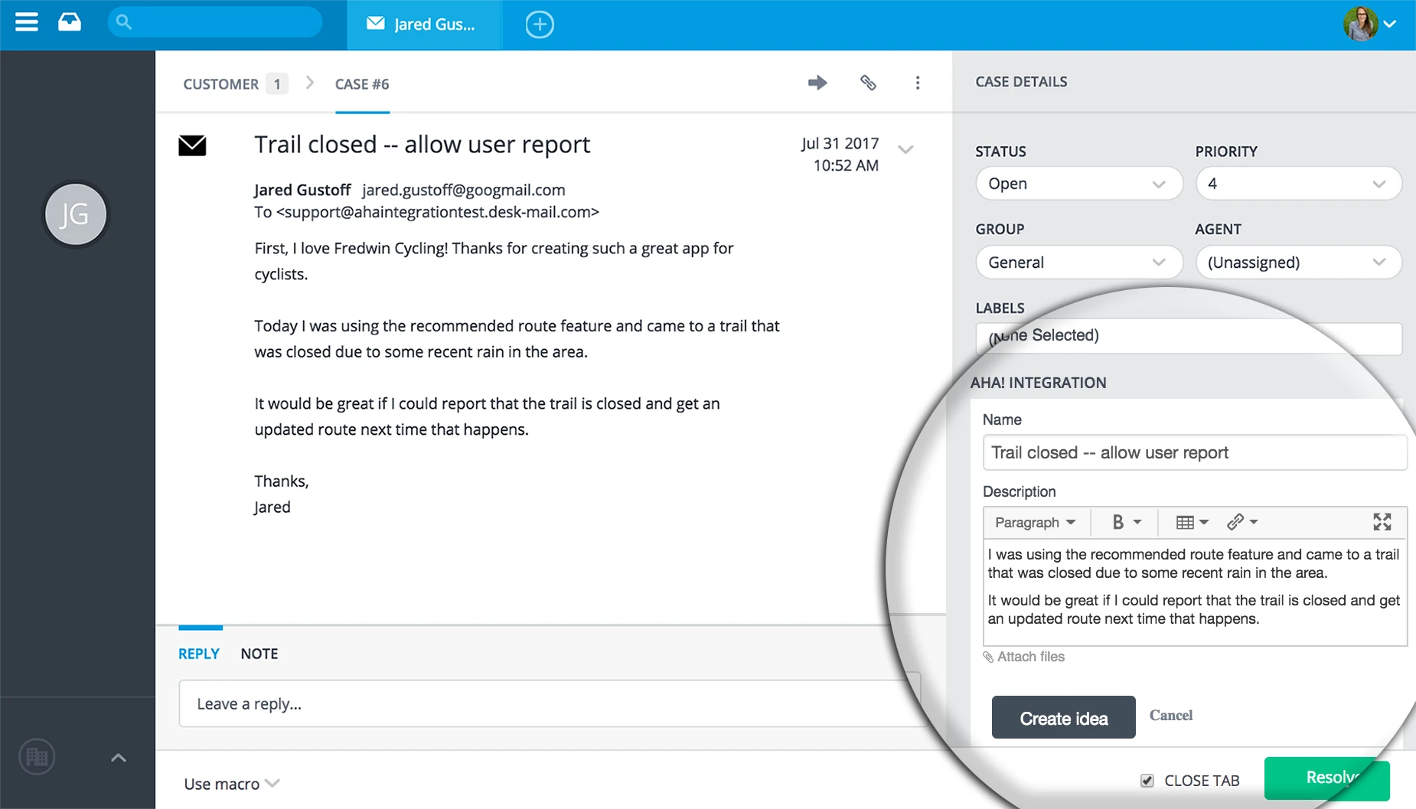Click the CASE DETAILS panel heading
The image size is (1416, 809).
[x=1021, y=82]
